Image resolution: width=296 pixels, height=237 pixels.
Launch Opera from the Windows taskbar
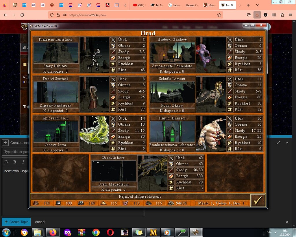pyautogui.click(x=110, y=232)
